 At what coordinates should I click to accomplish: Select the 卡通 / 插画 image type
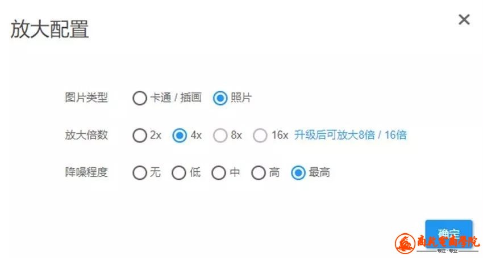pyautogui.click(x=140, y=98)
